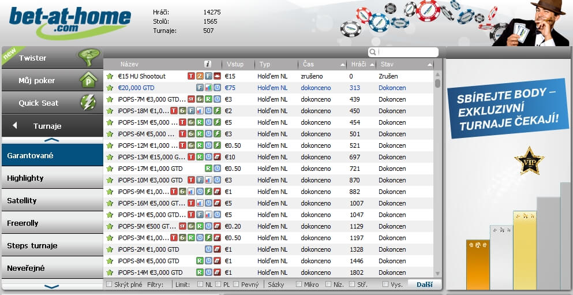Check the Mikro stakes filter
This screenshot has width=573, height=295.
click(299, 285)
